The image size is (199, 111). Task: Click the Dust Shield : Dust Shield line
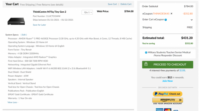tap(20, 72)
